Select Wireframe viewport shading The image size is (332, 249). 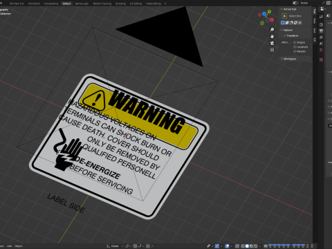pyautogui.click(x=243, y=246)
